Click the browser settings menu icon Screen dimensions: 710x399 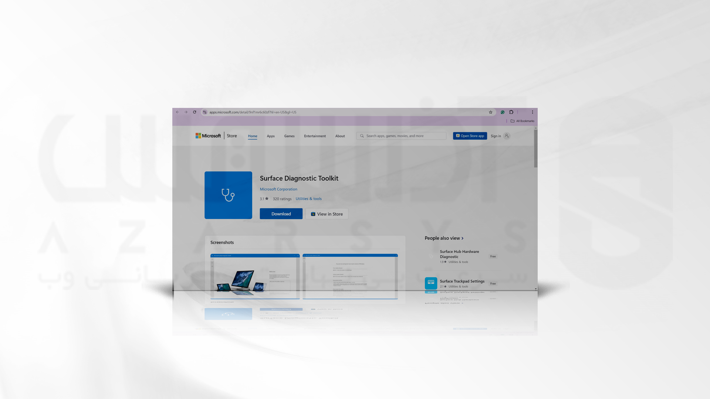532,112
